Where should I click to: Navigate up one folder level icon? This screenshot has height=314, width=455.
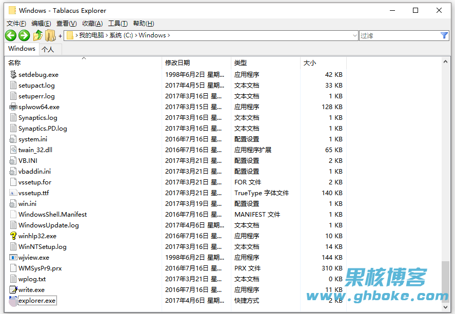(38, 35)
